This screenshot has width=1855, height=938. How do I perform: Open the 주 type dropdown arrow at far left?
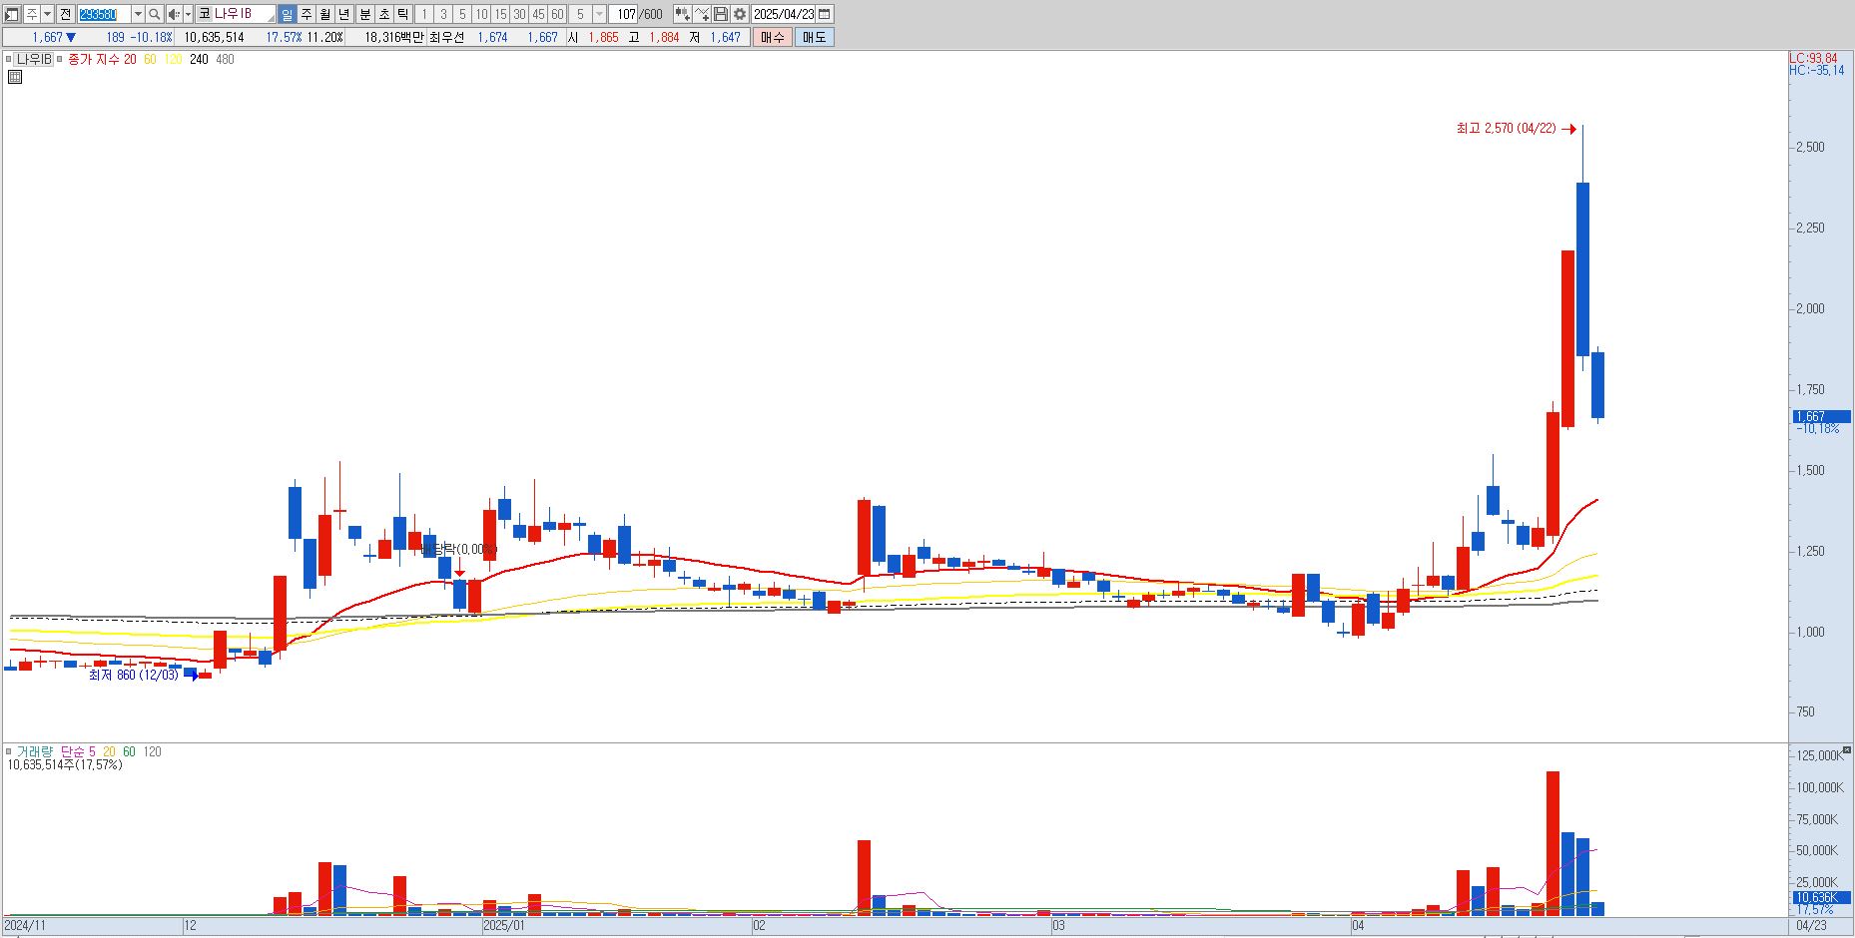(x=47, y=14)
